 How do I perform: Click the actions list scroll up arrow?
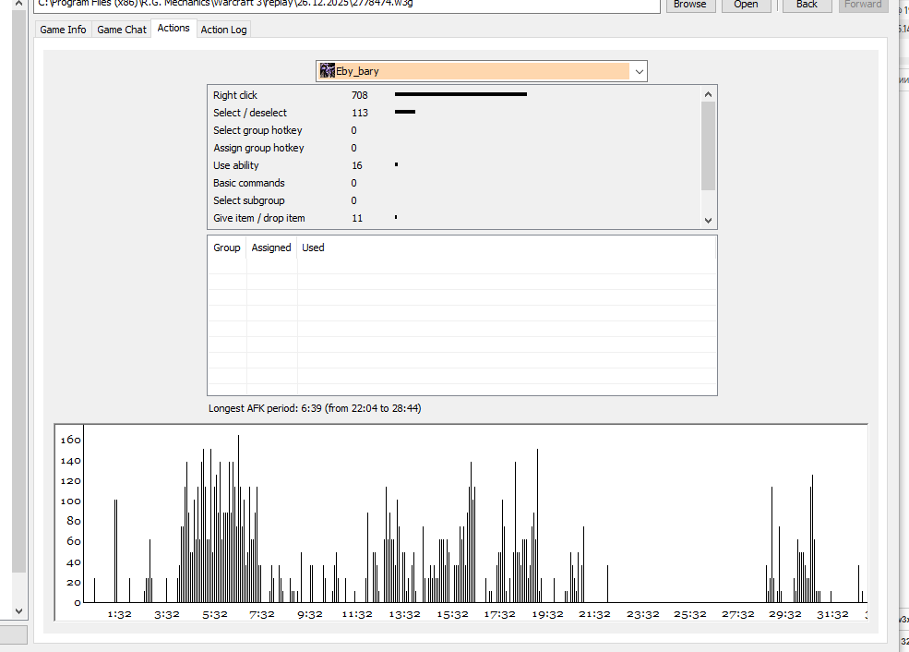(x=708, y=94)
